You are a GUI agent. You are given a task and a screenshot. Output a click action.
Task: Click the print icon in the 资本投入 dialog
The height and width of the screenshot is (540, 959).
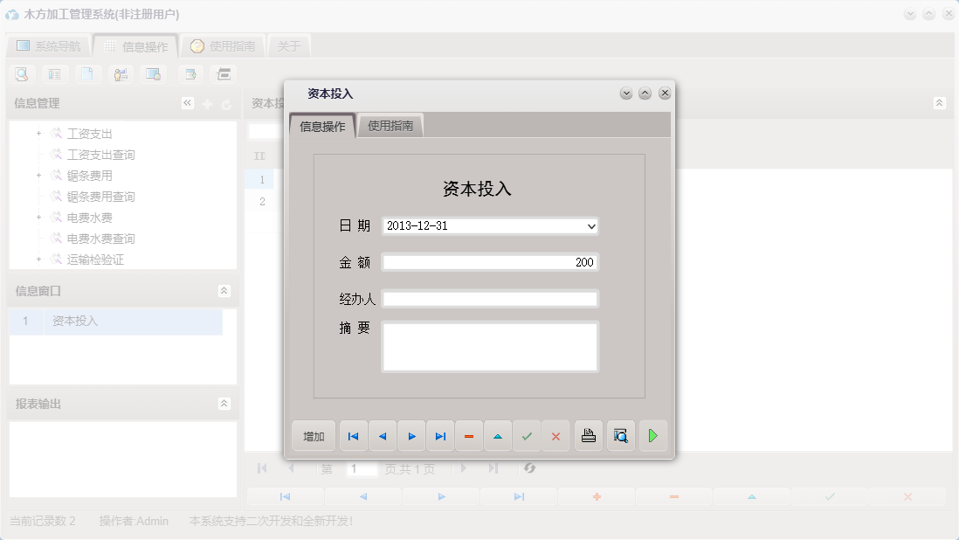[588, 435]
